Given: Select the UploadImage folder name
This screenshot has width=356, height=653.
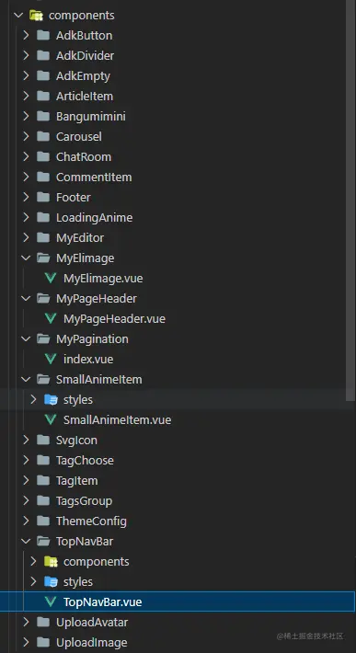Looking at the screenshot, I should [x=92, y=643].
